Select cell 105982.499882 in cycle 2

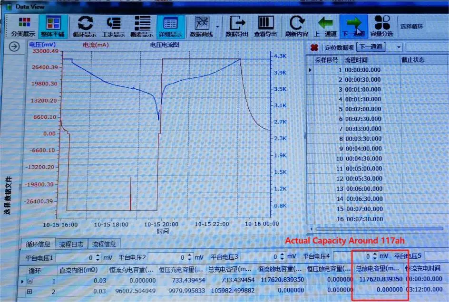click(233, 291)
